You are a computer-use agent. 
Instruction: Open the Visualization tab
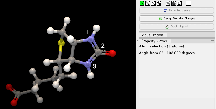[x=152, y=35]
